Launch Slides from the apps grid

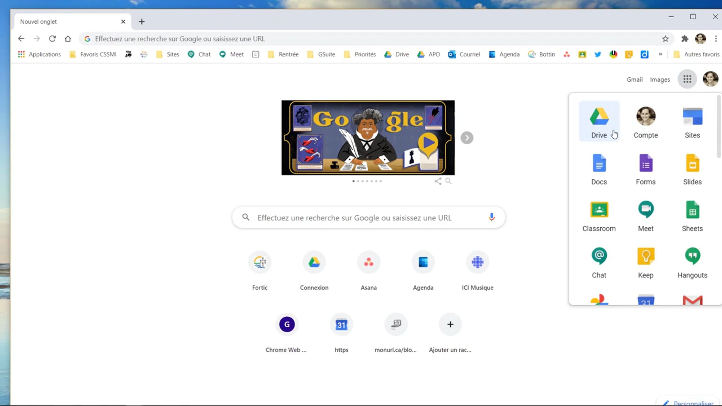tap(692, 169)
